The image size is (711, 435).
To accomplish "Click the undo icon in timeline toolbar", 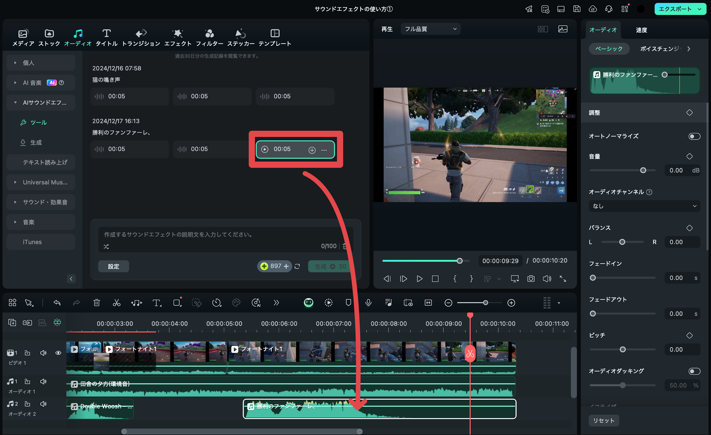I will [57, 303].
